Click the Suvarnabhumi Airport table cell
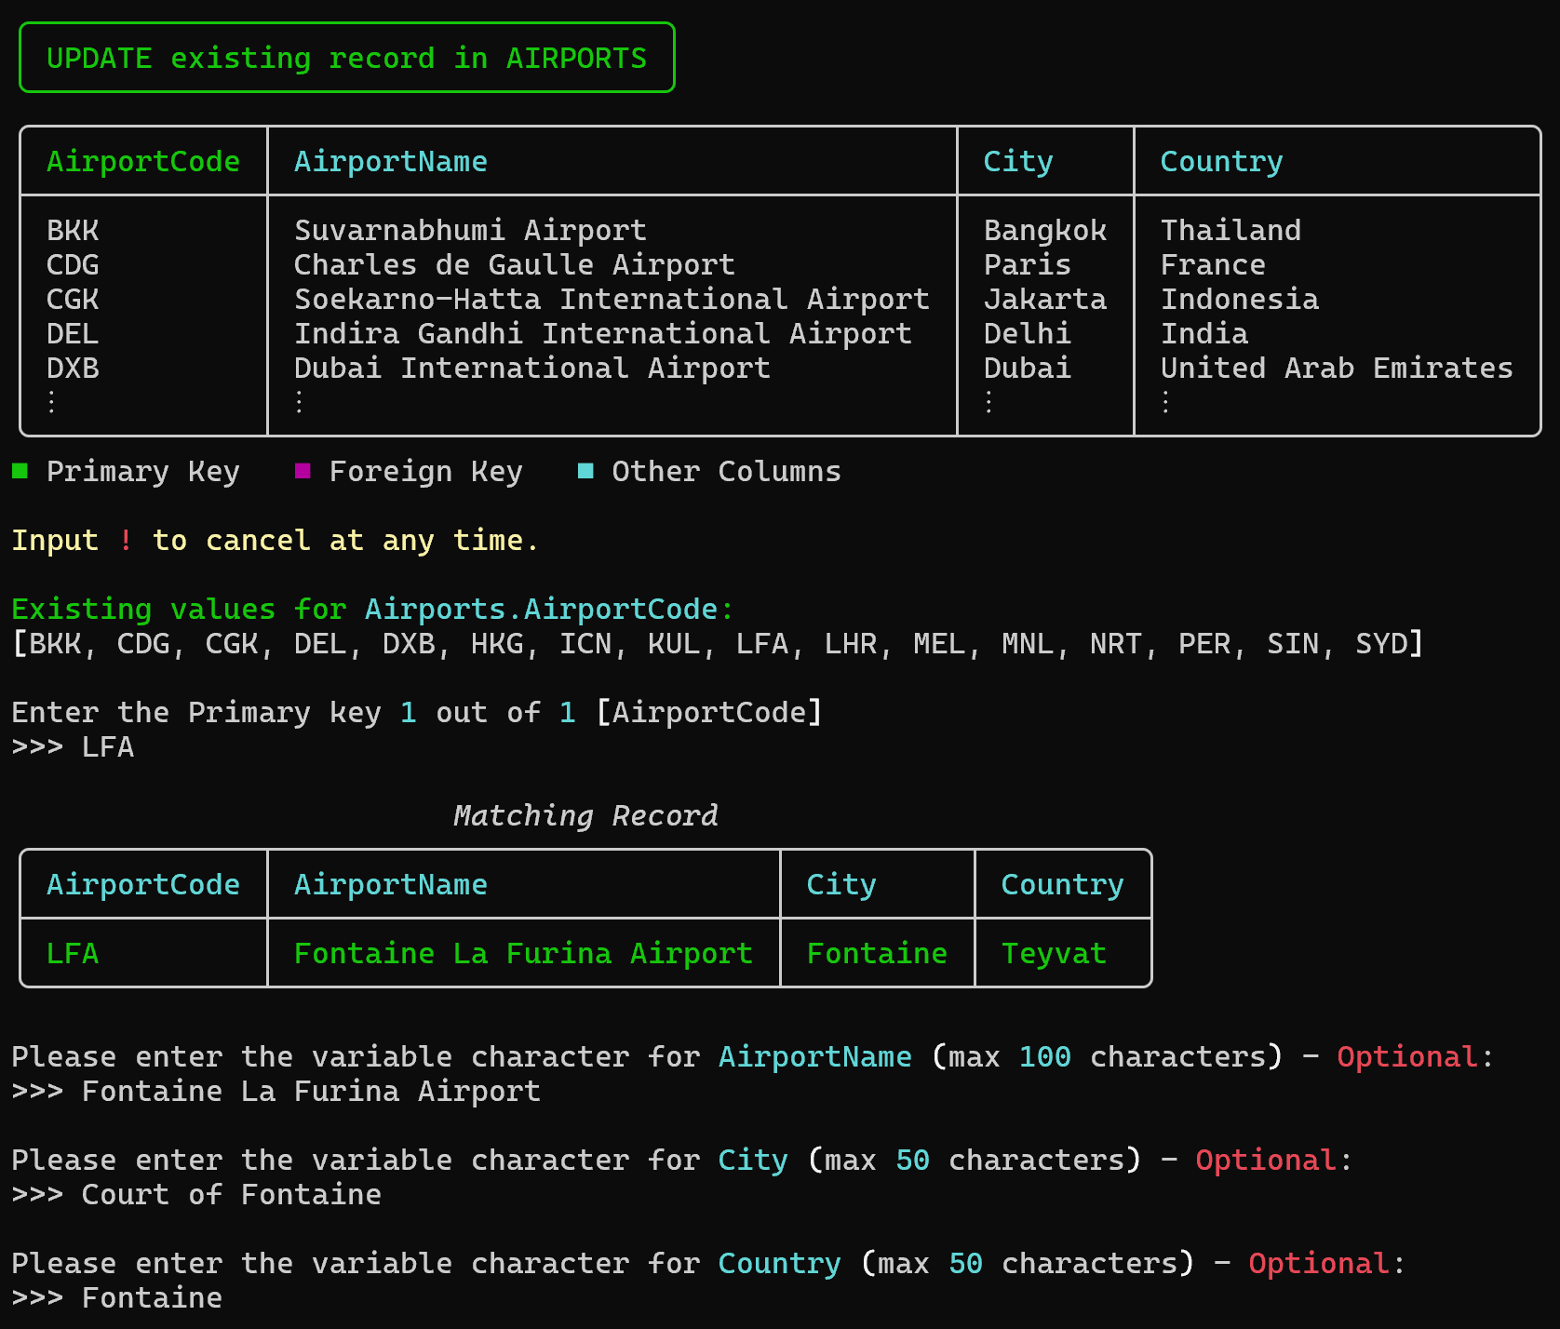1560x1329 pixels. (x=470, y=230)
